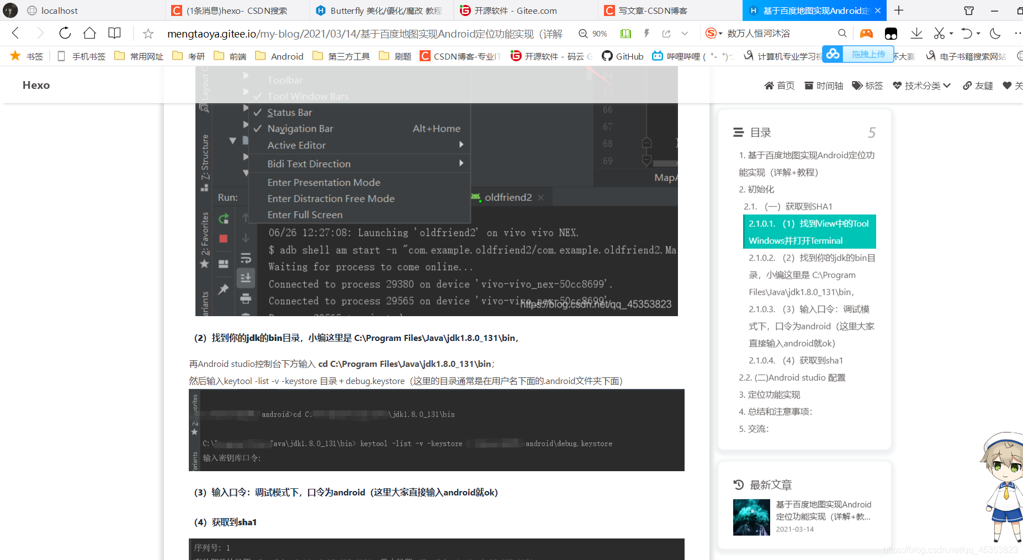Switch to the hexo CSDN搜索 tab
The image size is (1023, 560).
pos(237,10)
